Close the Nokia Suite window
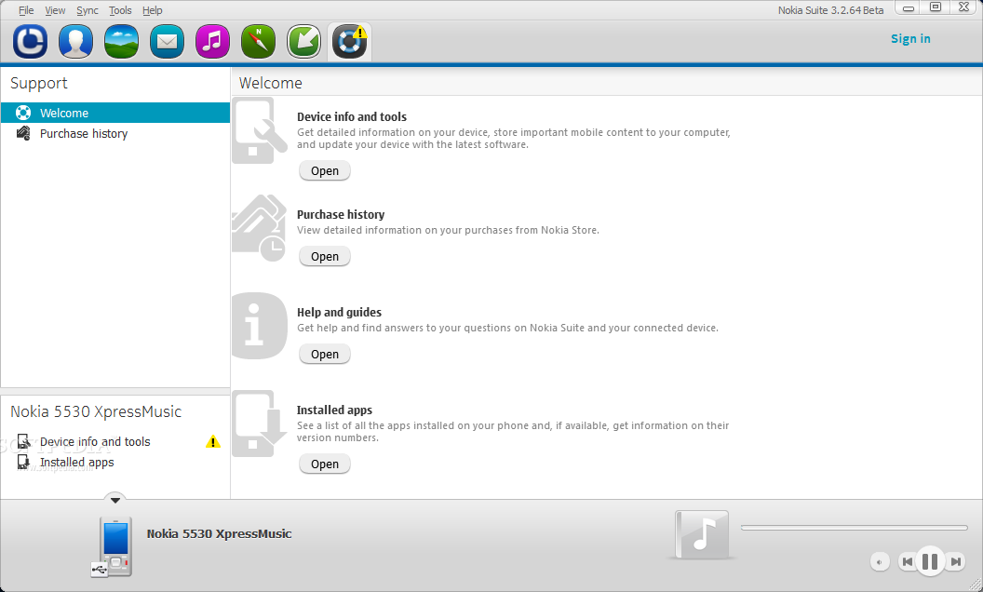The width and height of the screenshot is (983, 592). (963, 7)
